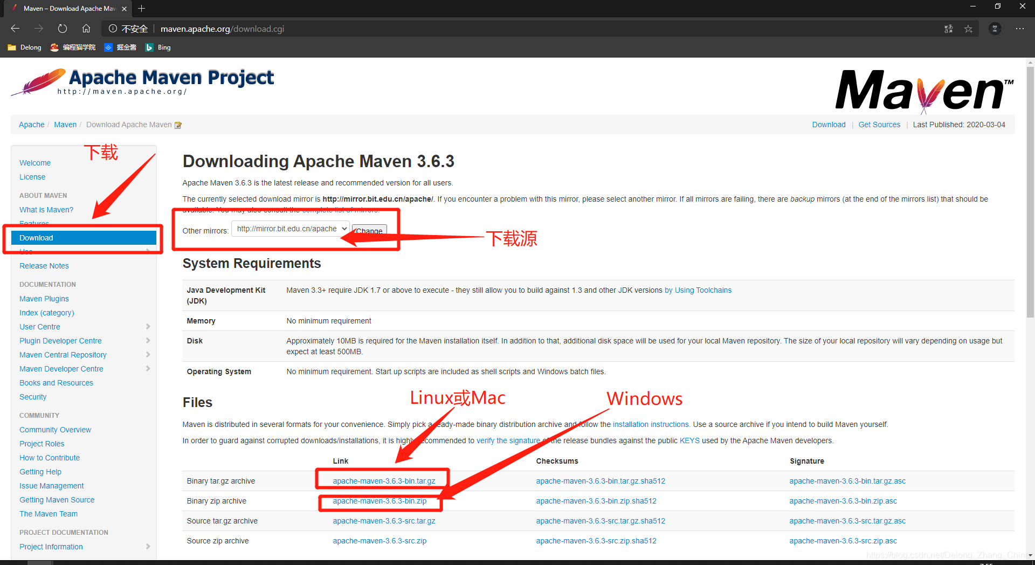This screenshot has width=1035, height=565.
Task: Open Issue Management sidebar link
Action: click(52, 486)
